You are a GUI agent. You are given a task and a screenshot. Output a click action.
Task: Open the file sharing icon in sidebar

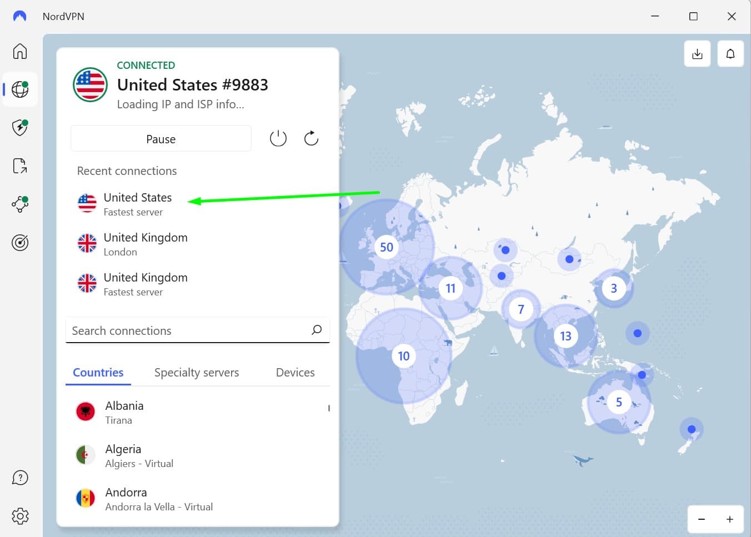click(20, 165)
